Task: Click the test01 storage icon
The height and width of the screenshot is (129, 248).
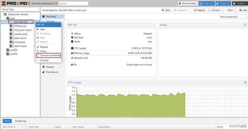Action: [12, 46]
